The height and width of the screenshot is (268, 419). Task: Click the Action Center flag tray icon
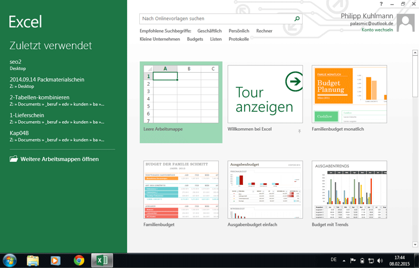[x=353, y=261]
